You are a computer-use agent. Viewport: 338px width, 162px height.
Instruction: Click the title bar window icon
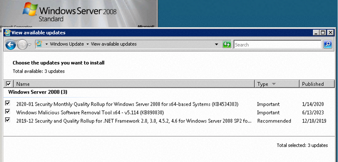pos(7,32)
